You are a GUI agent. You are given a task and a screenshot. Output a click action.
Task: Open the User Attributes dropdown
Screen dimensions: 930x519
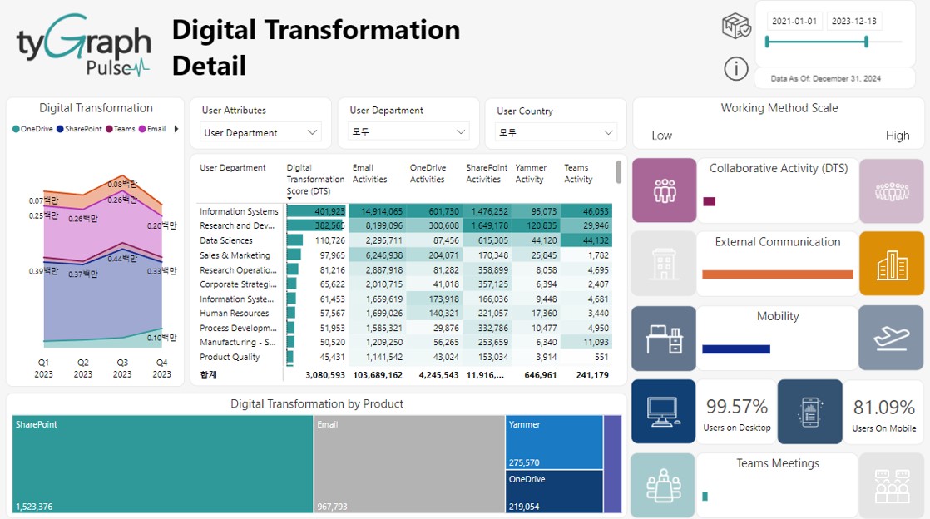pos(261,133)
